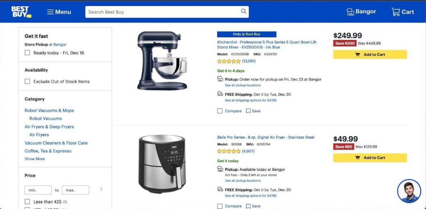Open the chat assistant avatar

coord(409,191)
